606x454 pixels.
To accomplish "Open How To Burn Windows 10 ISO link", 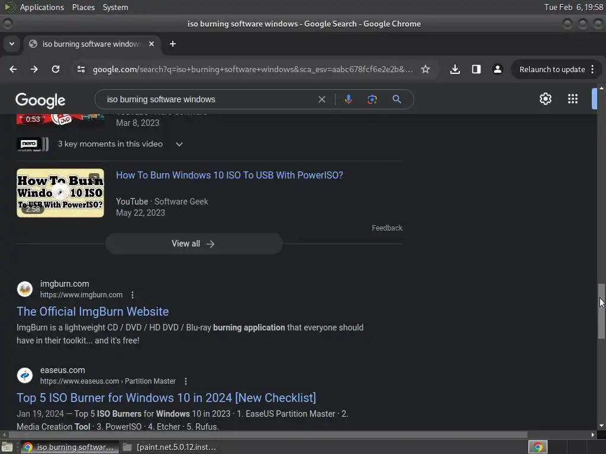I will (230, 175).
